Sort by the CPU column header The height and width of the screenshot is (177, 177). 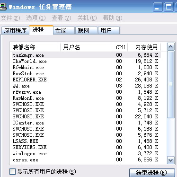pyautogui.click(x=119, y=47)
